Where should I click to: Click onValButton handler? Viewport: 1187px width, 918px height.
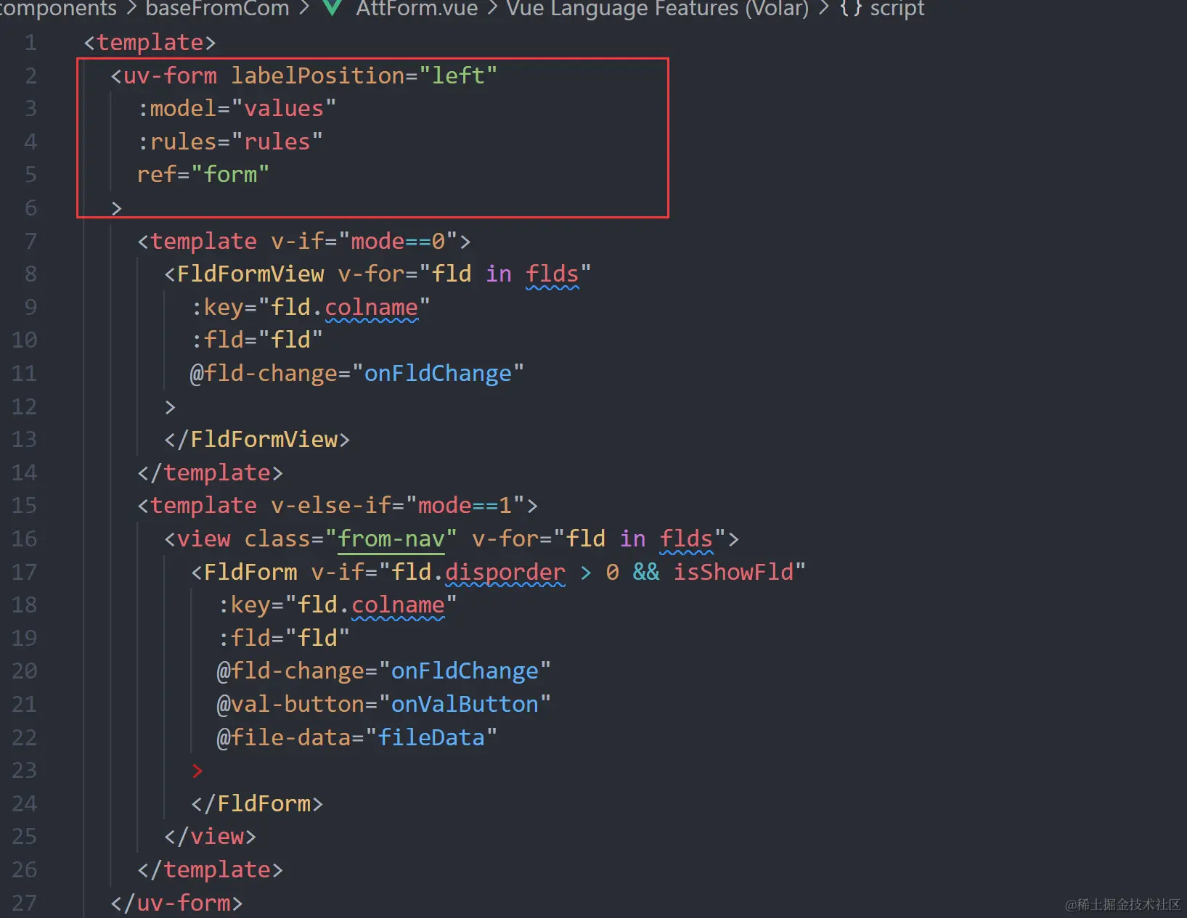465,705
